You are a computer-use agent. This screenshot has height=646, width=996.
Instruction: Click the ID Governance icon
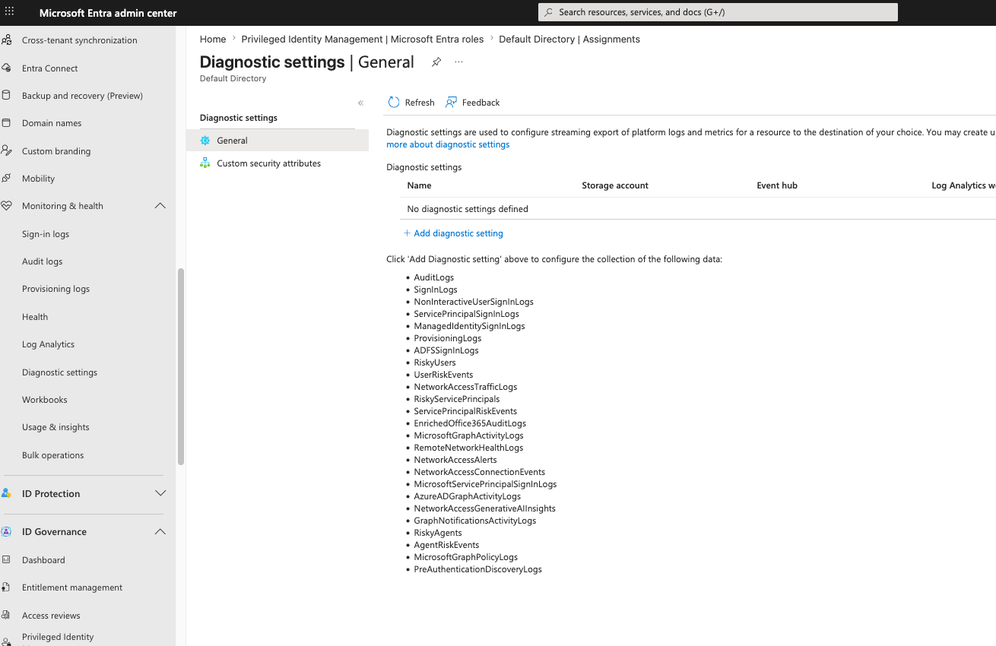[6, 531]
